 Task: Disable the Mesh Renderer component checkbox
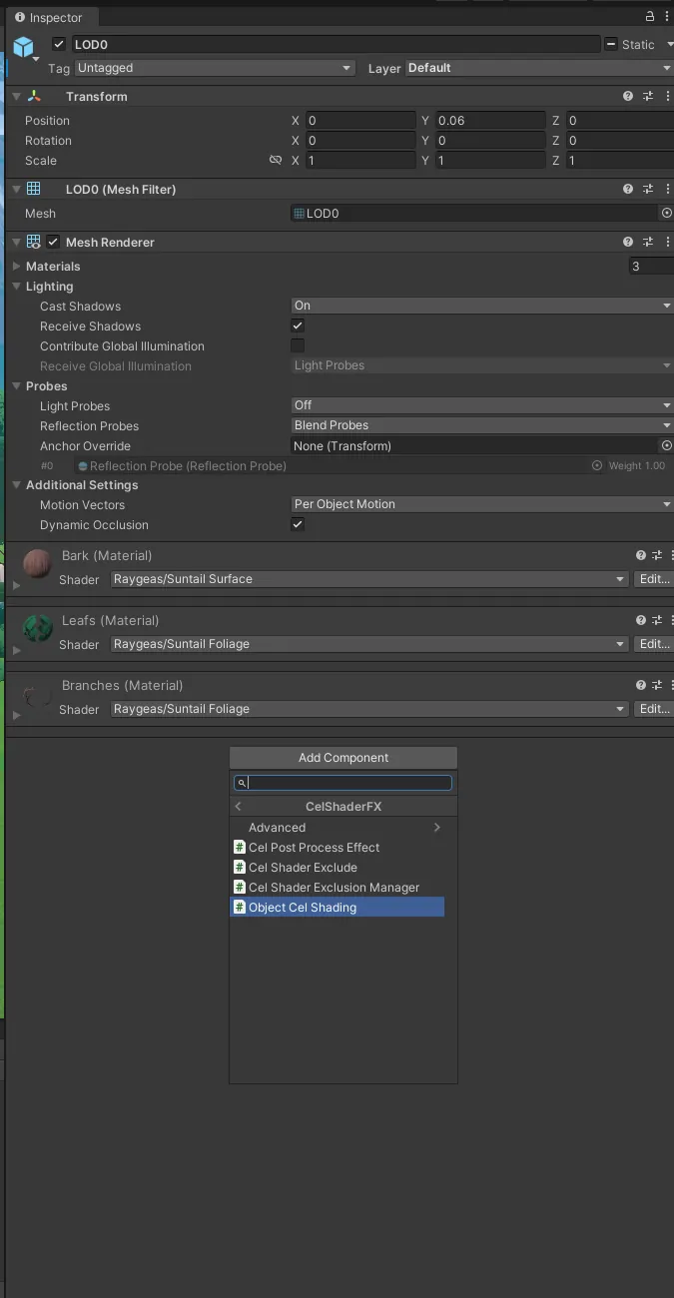point(53,242)
